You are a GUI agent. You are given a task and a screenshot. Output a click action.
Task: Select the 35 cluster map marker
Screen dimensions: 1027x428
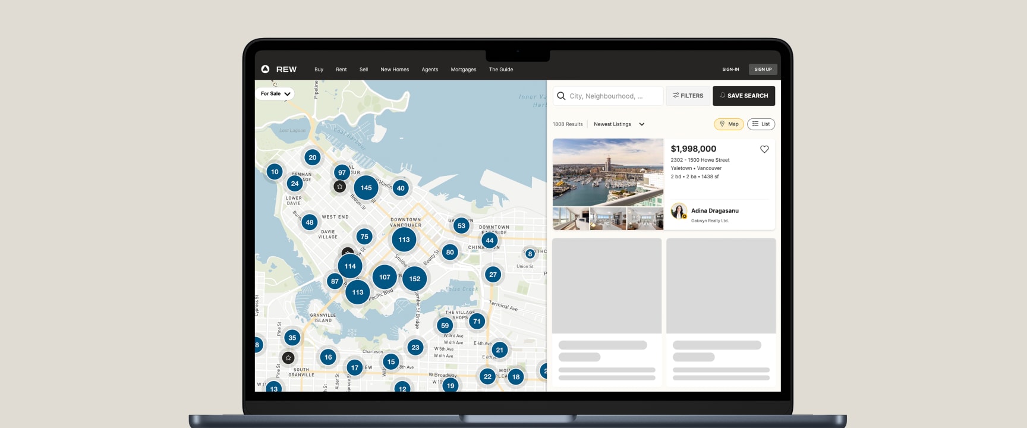point(292,338)
